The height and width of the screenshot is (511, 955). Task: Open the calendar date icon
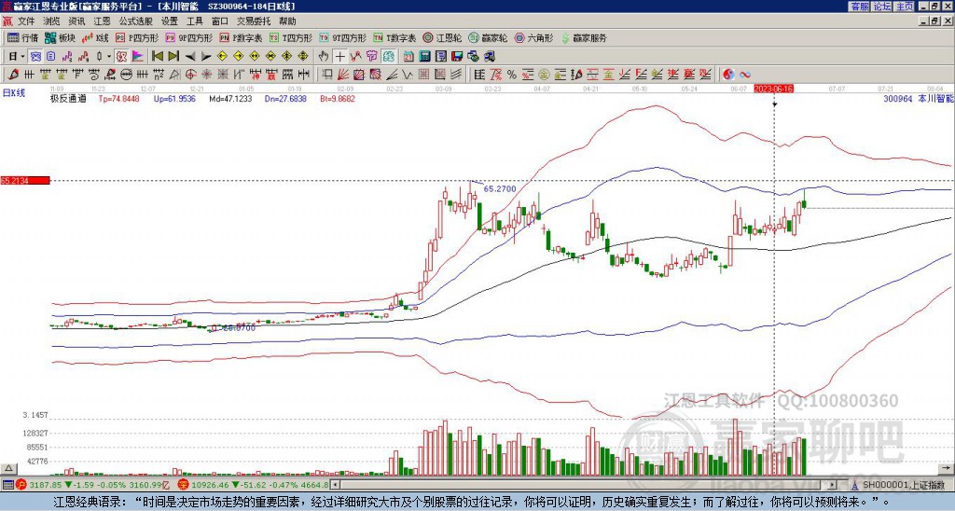pos(408,56)
